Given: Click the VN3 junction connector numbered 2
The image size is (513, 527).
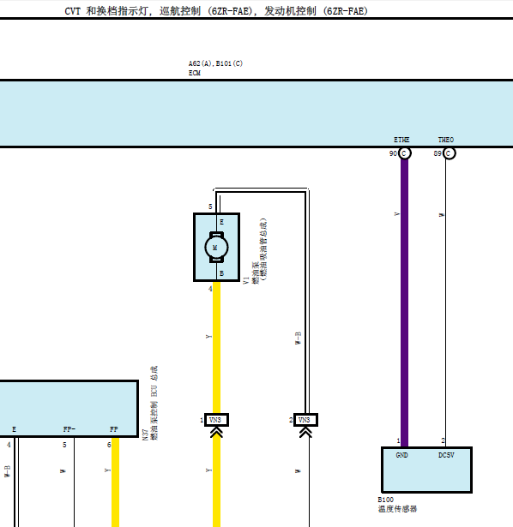Looking at the screenshot, I should click(305, 420).
